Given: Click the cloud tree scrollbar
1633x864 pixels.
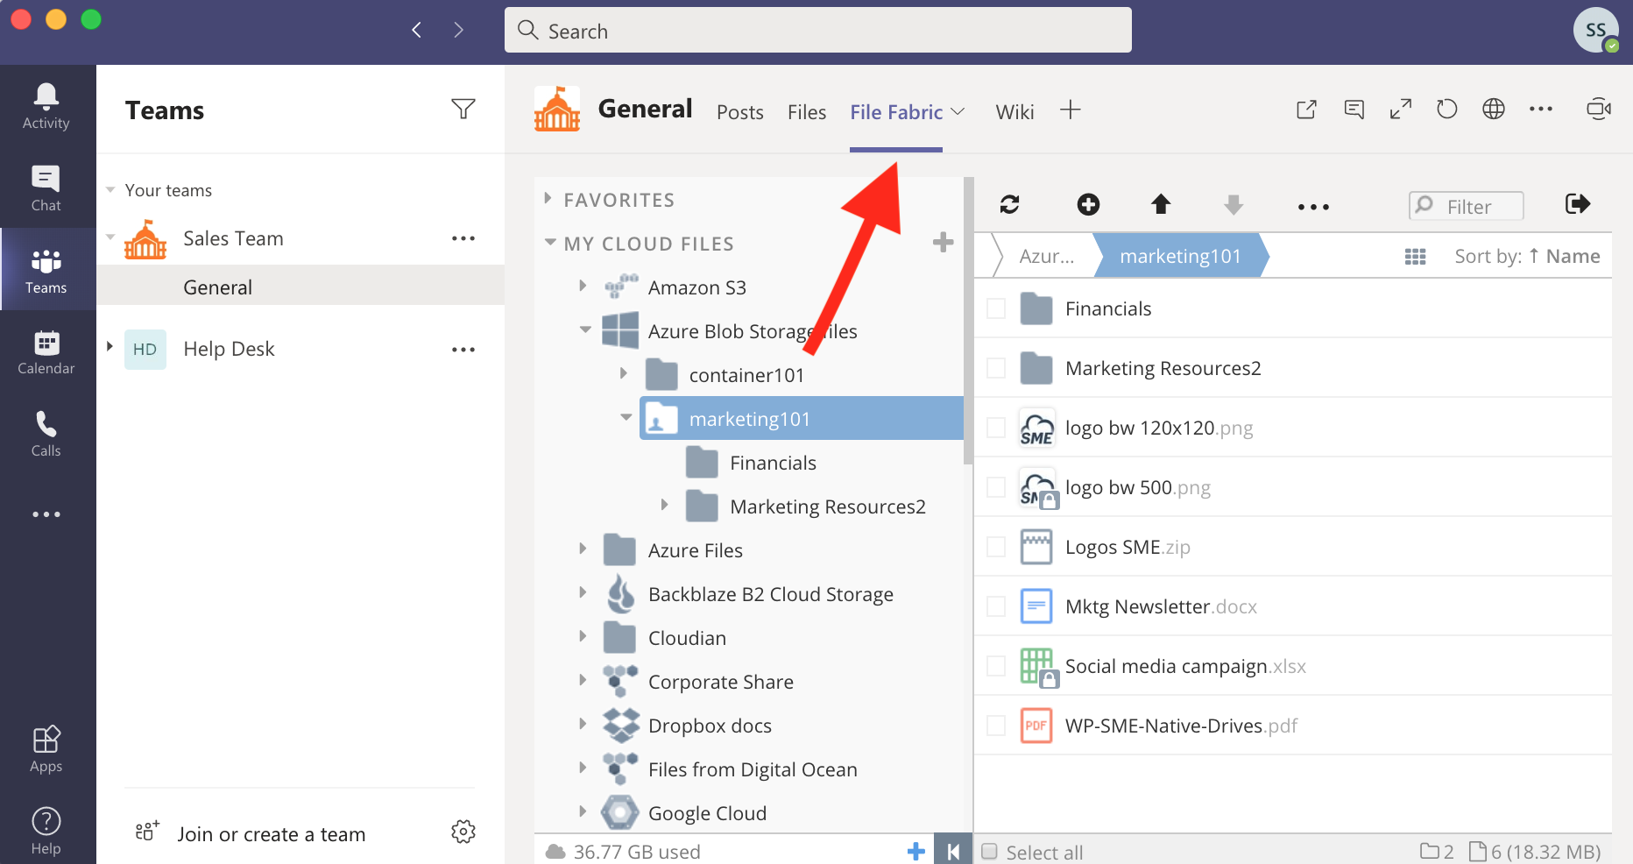Looking at the screenshot, I should pos(968,320).
